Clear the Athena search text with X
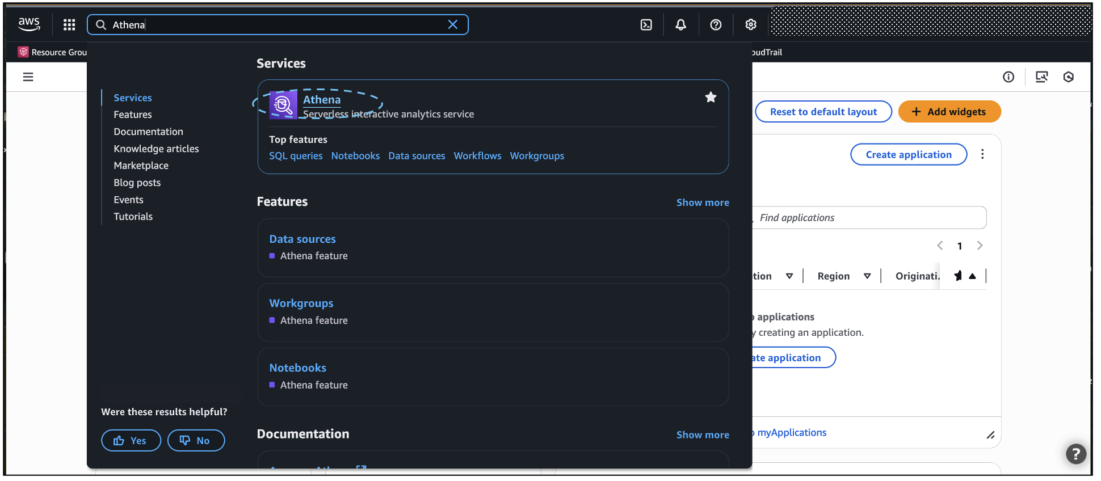 pyautogui.click(x=452, y=24)
